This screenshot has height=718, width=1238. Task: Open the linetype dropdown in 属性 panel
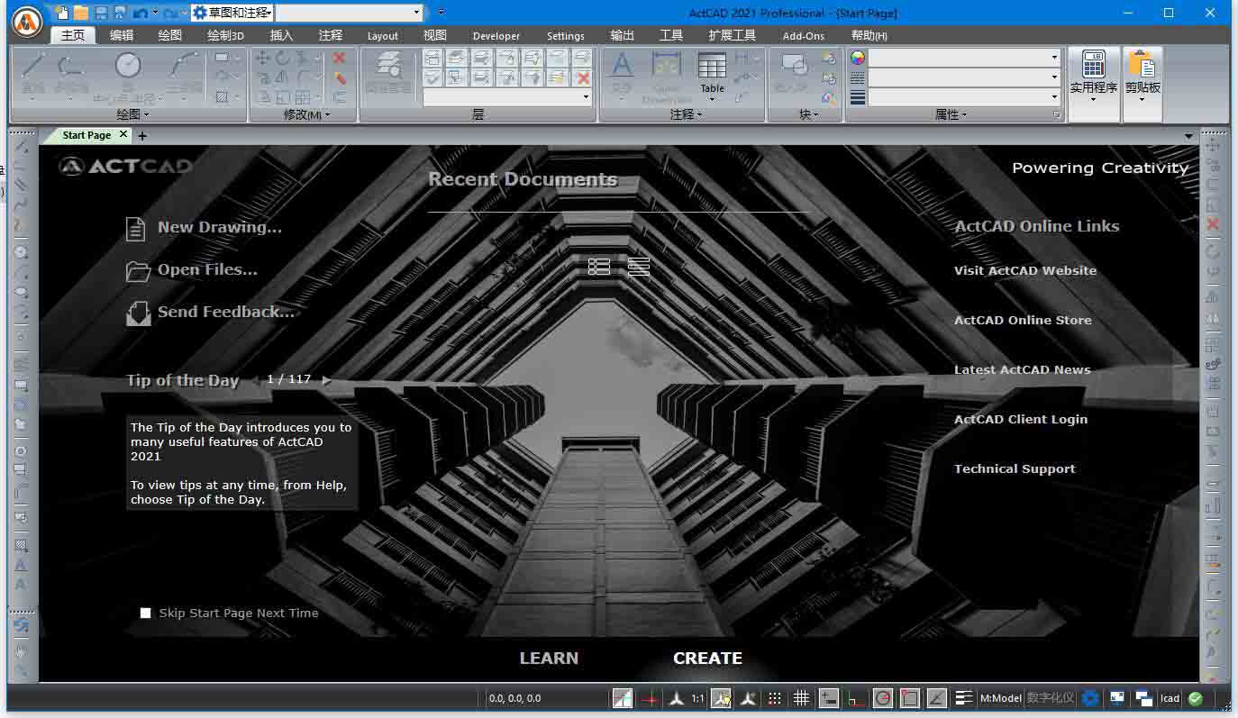coord(964,77)
